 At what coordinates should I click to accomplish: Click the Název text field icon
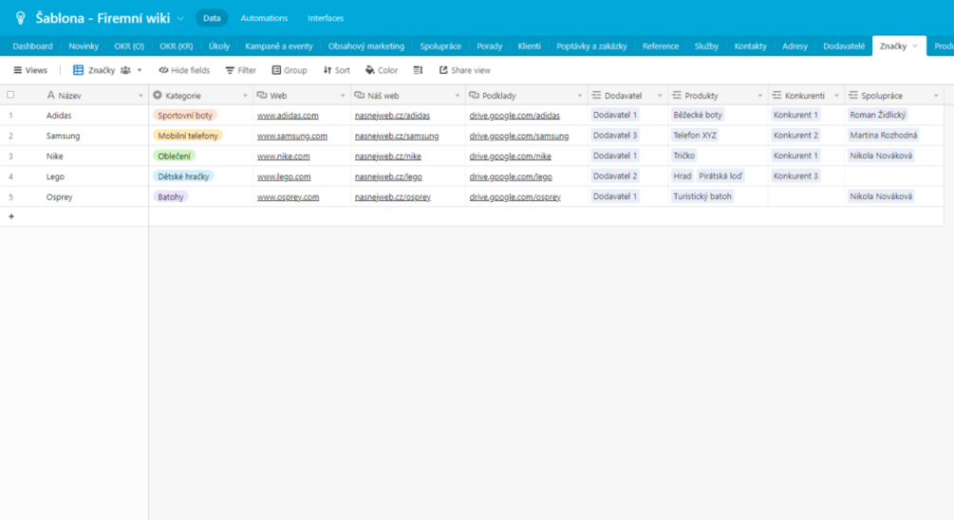coord(50,96)
